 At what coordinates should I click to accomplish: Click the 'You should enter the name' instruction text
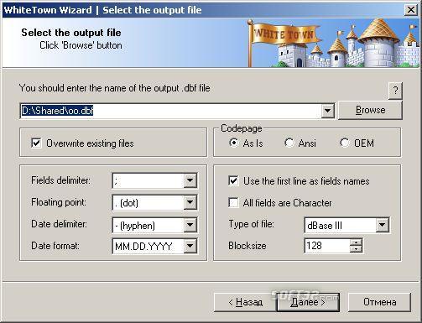tap(114, 88)
